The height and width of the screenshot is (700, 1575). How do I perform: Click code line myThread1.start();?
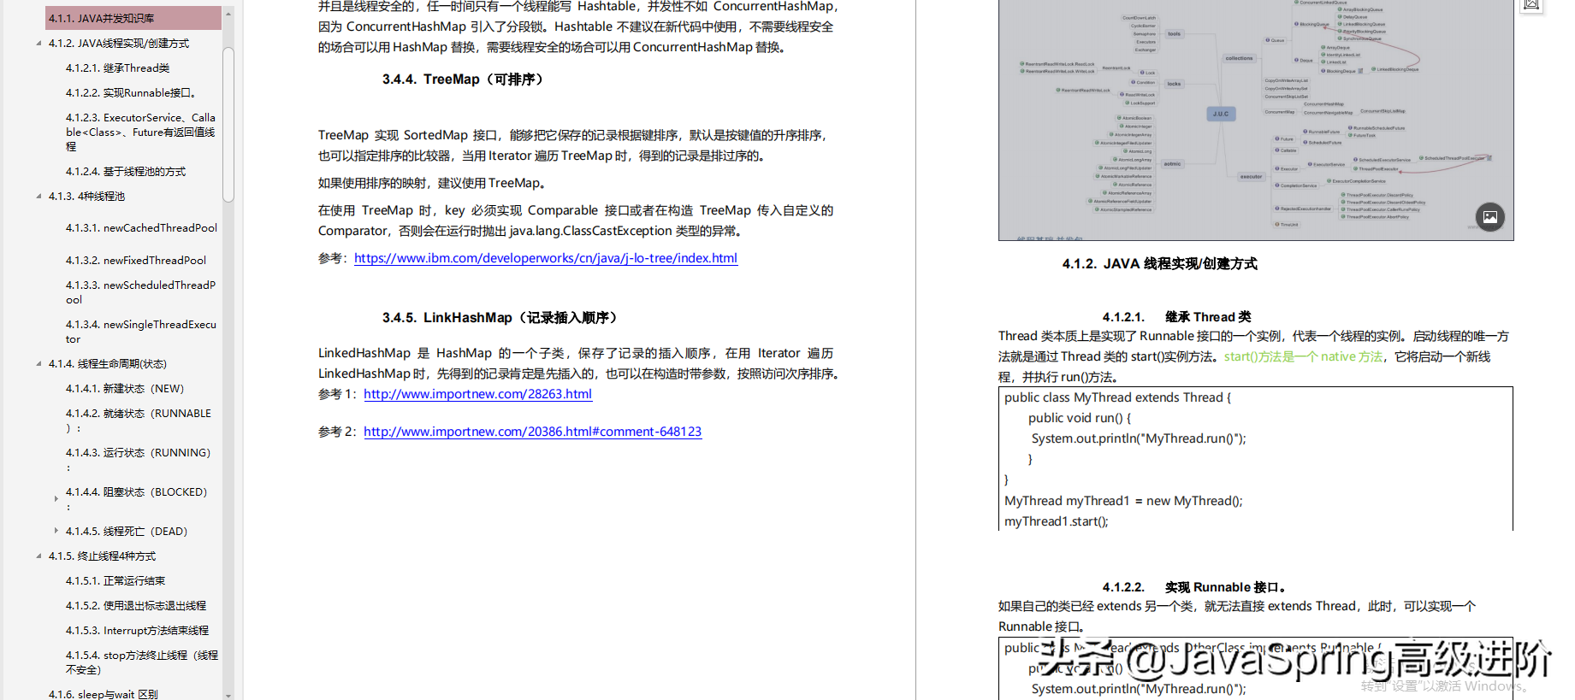(1056, 521)
